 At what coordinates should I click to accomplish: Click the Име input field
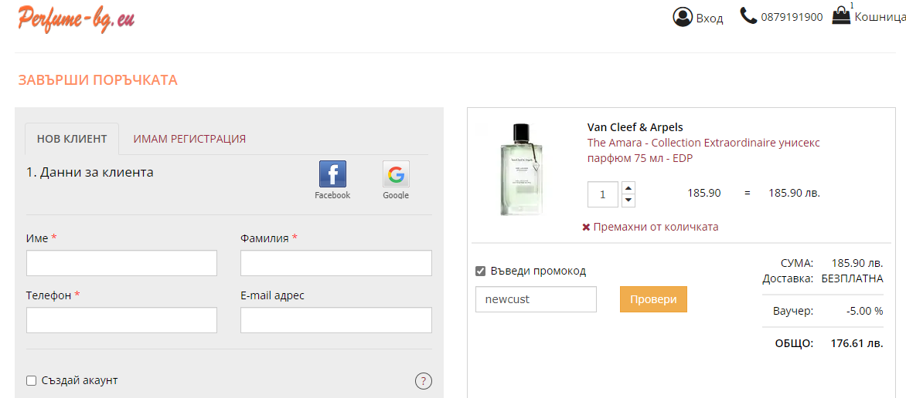[x=121, y=263]
